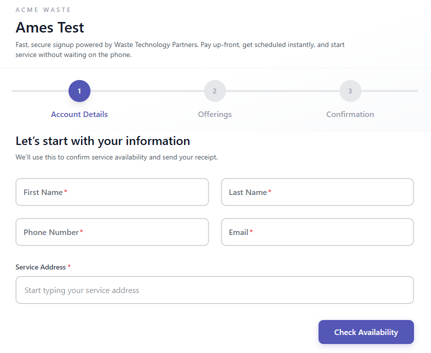Viewport: 431px width, 353px height.
Task: Click the receipt confirmation helper text
Action: pyautogui.click(x=116, y=157)
